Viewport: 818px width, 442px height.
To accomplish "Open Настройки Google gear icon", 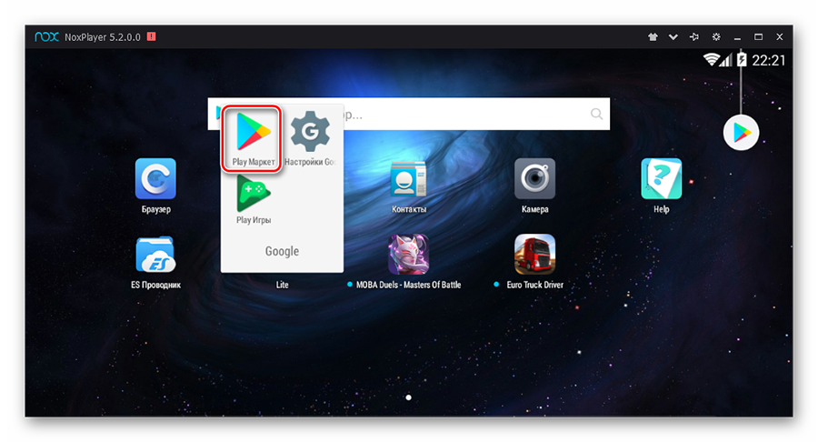I will [x=310, y=133].
